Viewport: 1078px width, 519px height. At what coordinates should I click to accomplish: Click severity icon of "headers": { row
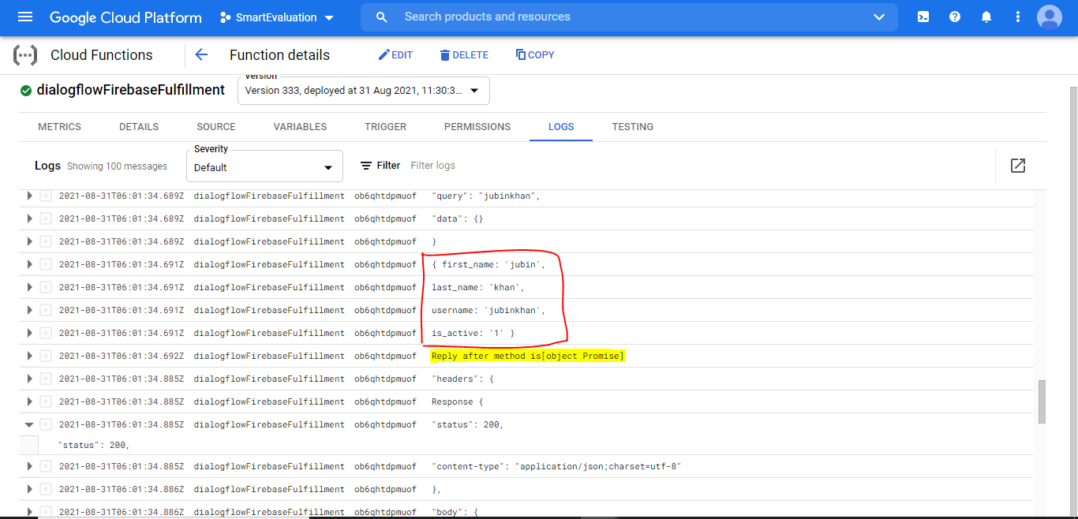pyautogui.click(x=46, y=379)
